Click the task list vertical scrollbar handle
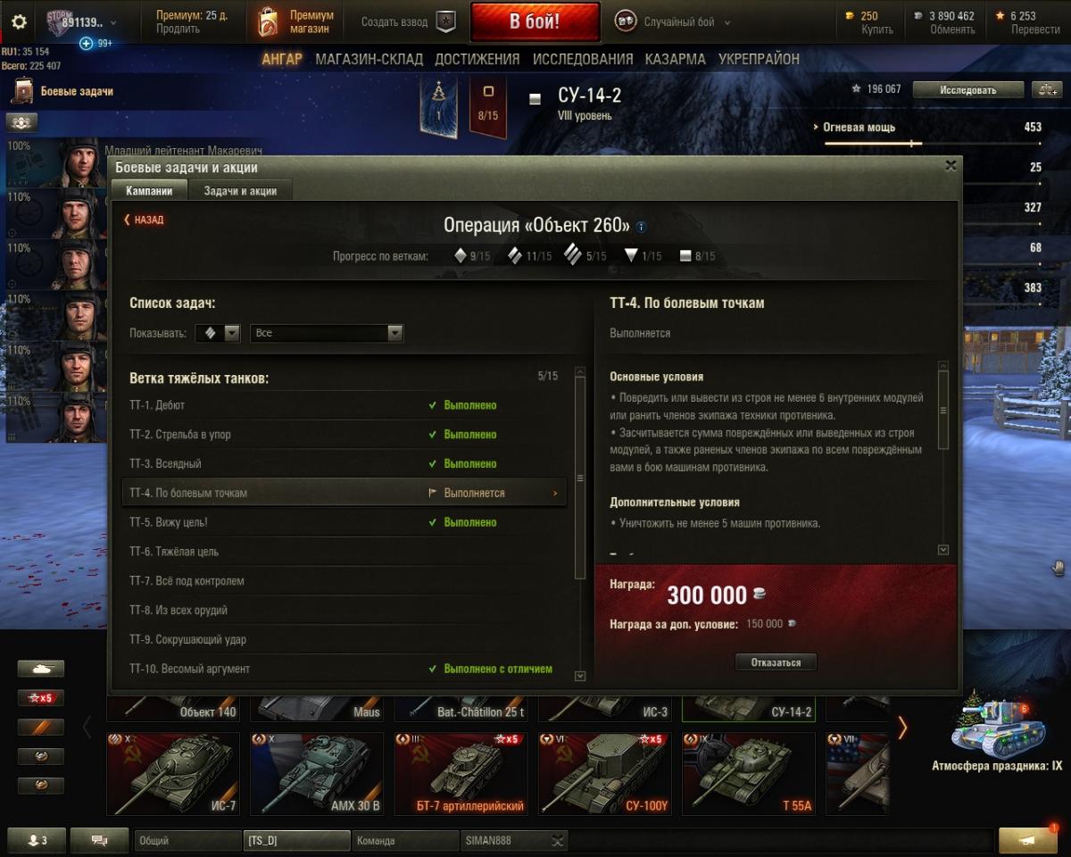 (x=580, y=478)
